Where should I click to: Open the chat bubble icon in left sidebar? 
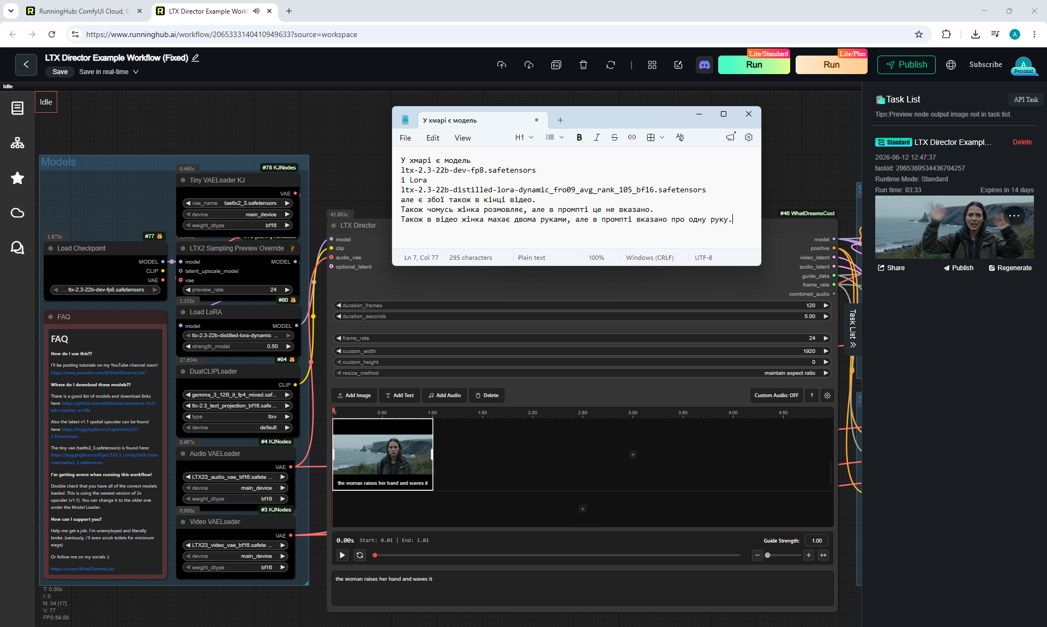pyautogui.click(x=17, y=248)
